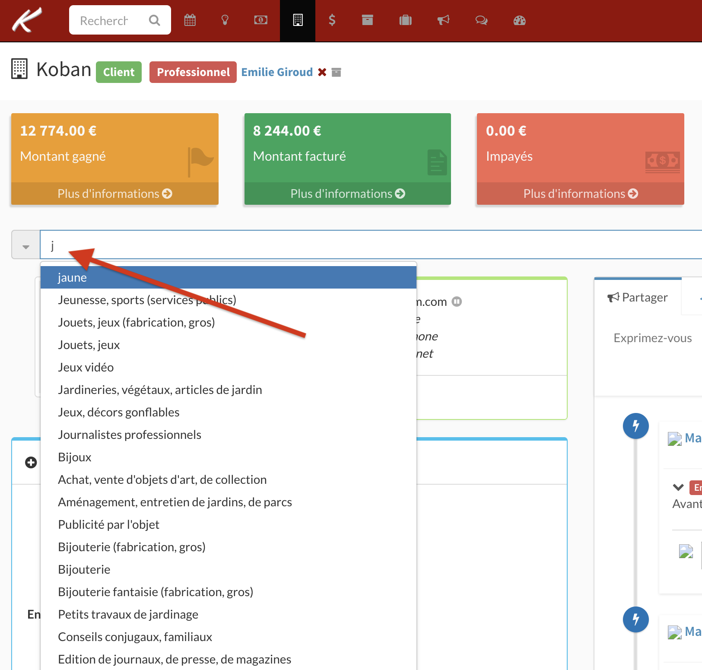Click archive icon next to Emilie Giroud
The image size is (702, 670).
click(337, 72)
